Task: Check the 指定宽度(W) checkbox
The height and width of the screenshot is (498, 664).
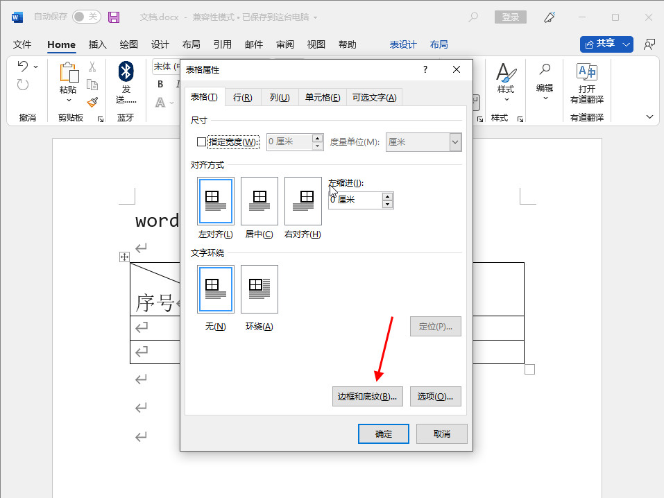Action: pyautogui.click(x=202, y=142)
